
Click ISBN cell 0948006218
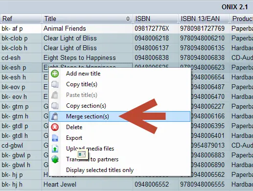(x=156, y=38)
